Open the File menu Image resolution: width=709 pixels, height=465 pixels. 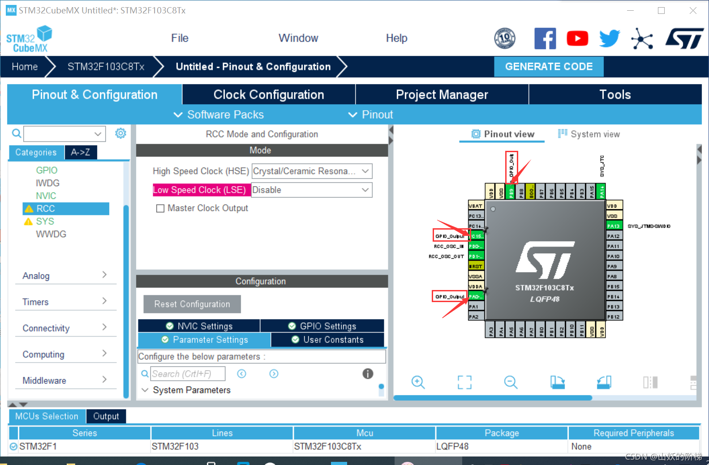(x=180, y=38)
